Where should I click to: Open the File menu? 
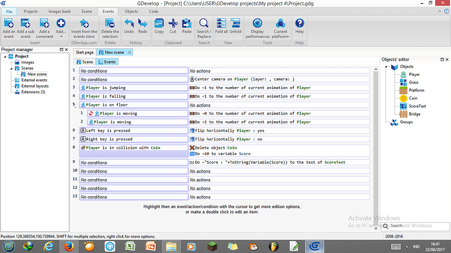click(9, 11)
